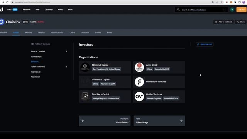Click the Propose Edit button
Screen dimensions: 247x139
coord(205,44)
